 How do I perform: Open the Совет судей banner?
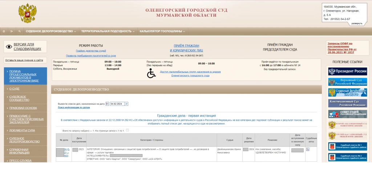coord(347,114)
